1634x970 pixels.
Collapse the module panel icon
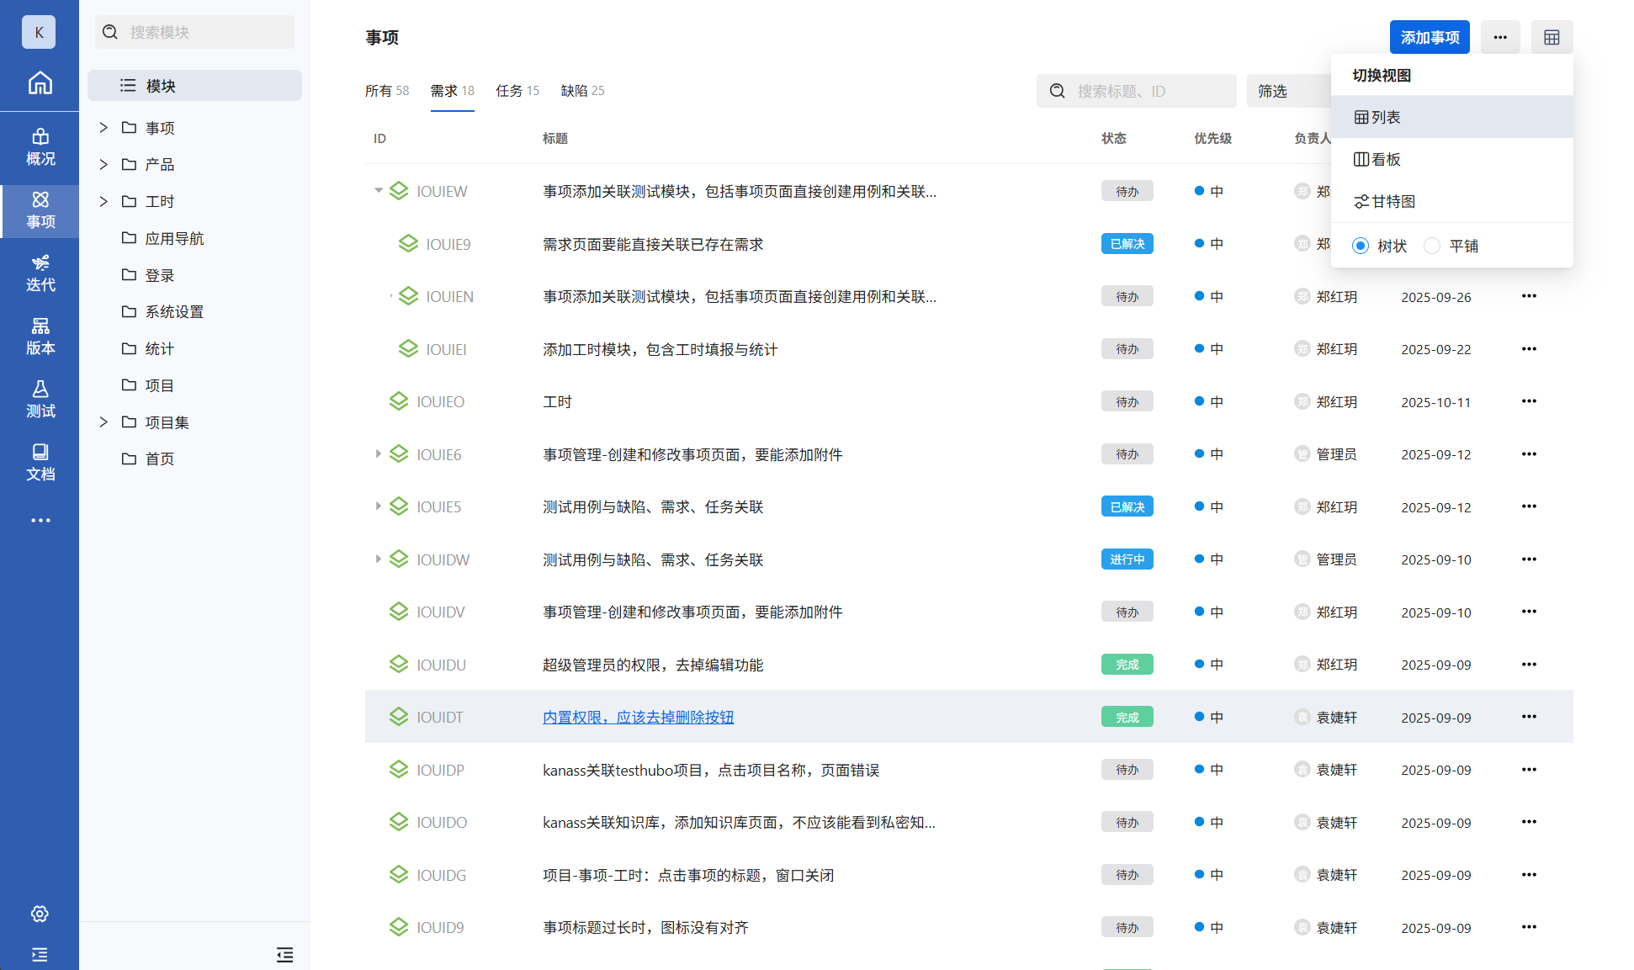point(284,954)
